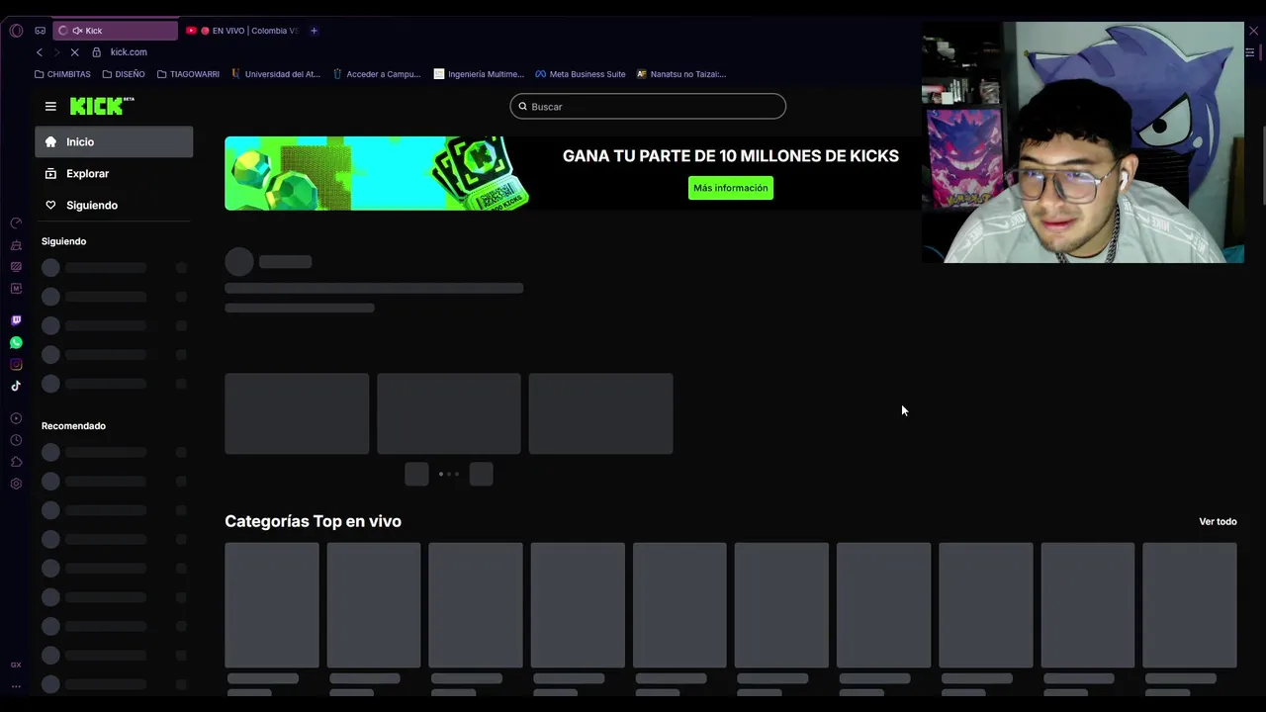
Task: Click Ver todo for top categories
Action: (x=1218, y=521)
